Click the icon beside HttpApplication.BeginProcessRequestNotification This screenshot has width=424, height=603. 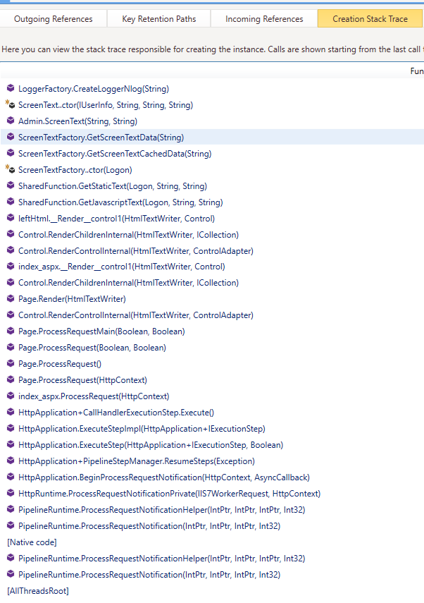pos(11,477)
